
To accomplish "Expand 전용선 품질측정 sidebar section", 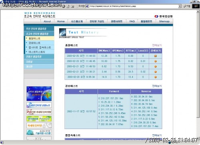I will click(x=39, y=57).
